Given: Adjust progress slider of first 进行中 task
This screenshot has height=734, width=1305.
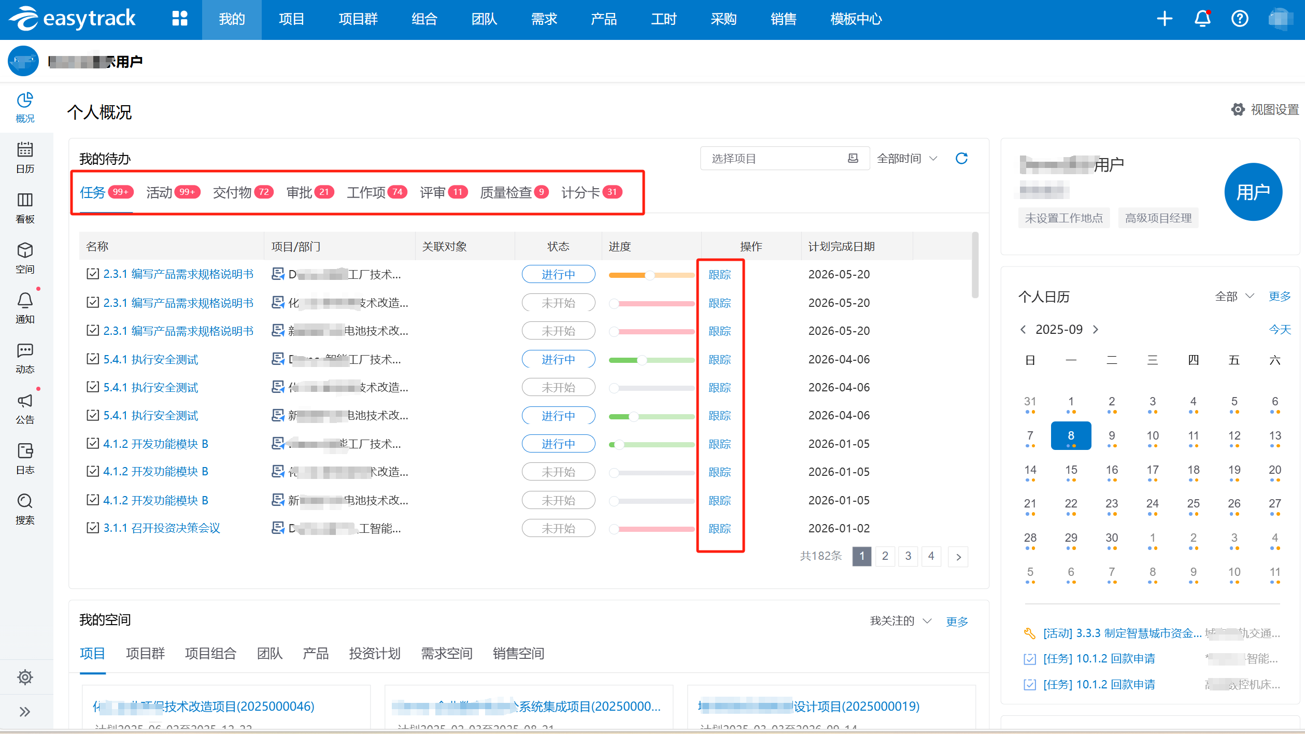Looking at the screenshot, I should point(649,275).
